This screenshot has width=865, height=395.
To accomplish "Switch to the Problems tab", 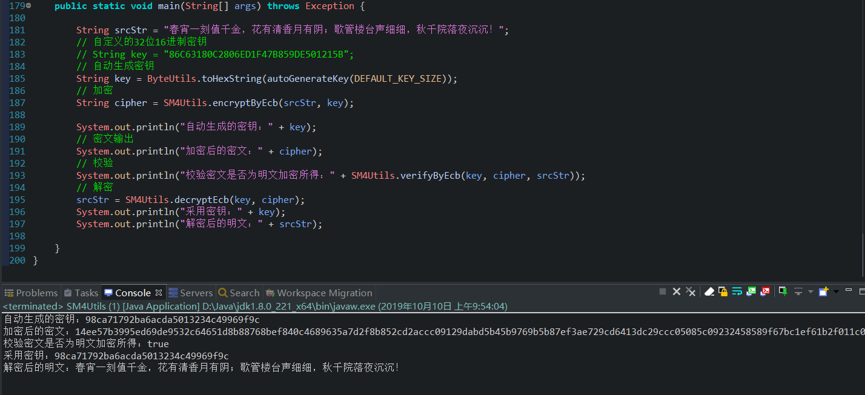I will pos(31,293).
